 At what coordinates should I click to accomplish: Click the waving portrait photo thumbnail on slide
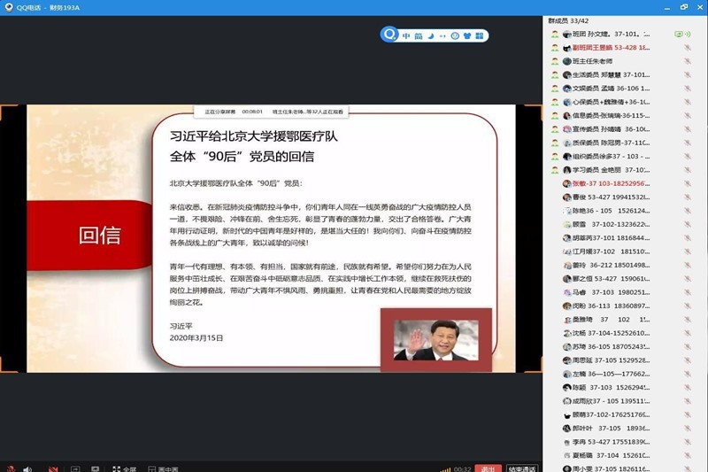(x=435, y=340)
